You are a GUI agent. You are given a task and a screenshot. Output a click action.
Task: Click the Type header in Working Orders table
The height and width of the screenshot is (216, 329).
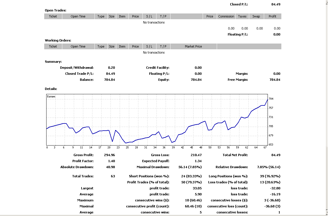(101, 46)
